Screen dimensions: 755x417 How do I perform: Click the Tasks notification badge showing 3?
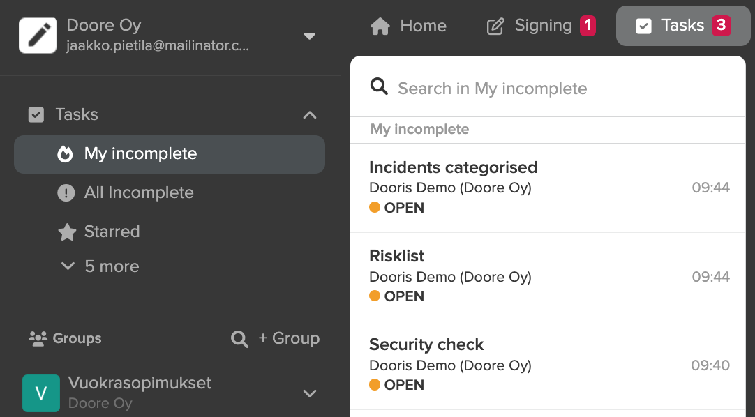point(722,26)
